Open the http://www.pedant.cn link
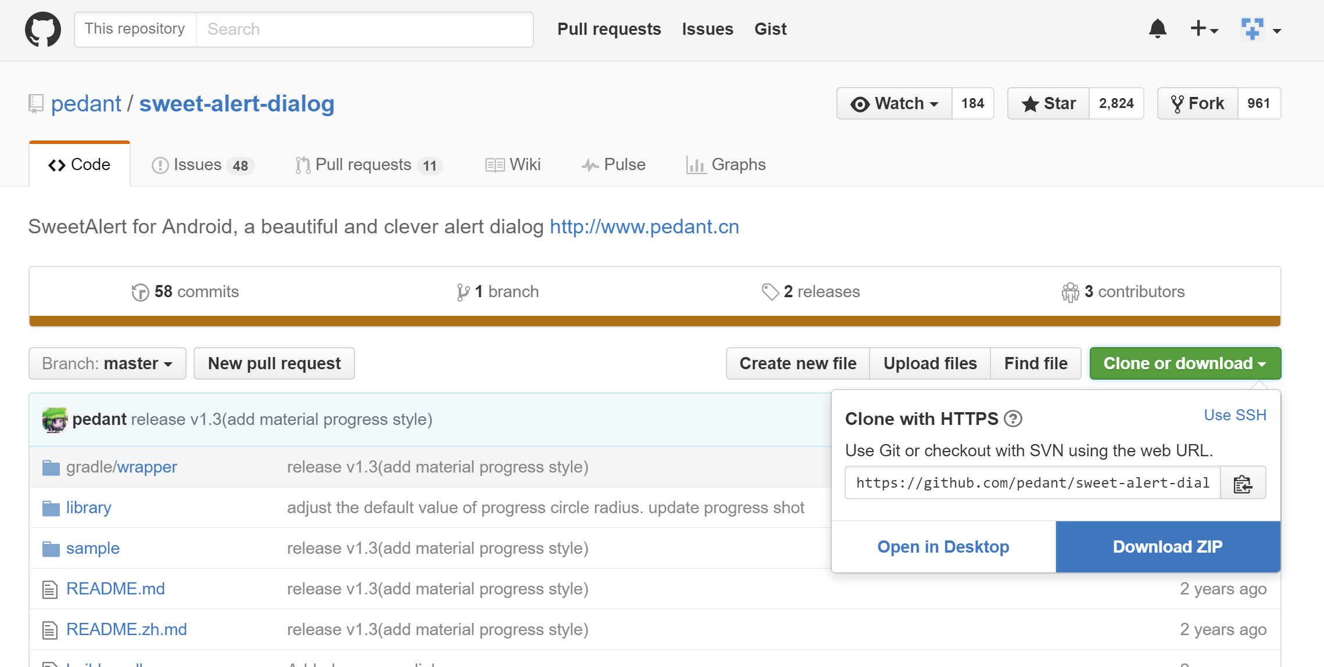Viewport: 1324px width, 667px height. (x=644, y=226)
